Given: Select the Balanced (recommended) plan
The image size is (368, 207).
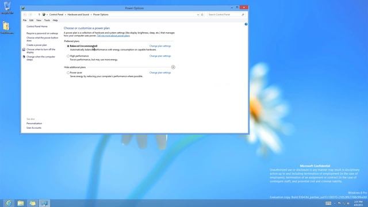Looking at the screenshot, I should click(68, 46).
